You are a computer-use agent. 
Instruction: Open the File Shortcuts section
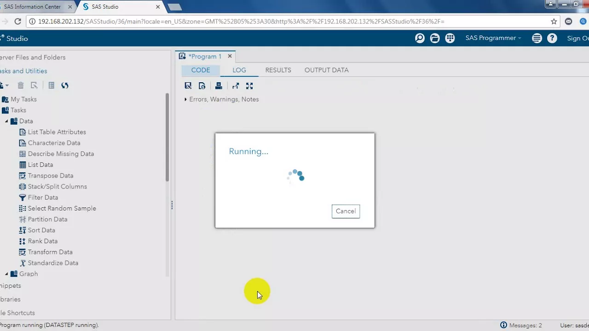17,313
